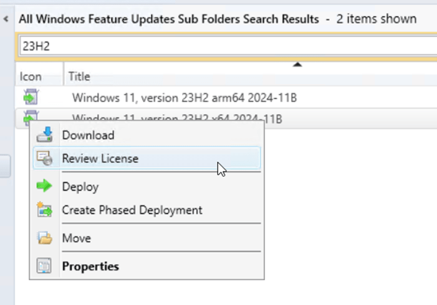Click the Icon column header
This screenshot has height=305, width=437.
31,77
